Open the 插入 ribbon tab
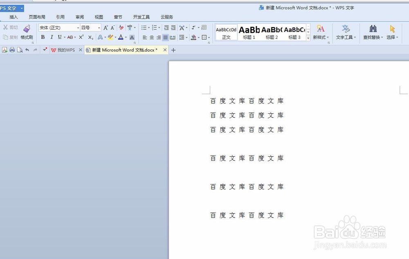Viewport: 409px width, 259px height. (13, 17)
